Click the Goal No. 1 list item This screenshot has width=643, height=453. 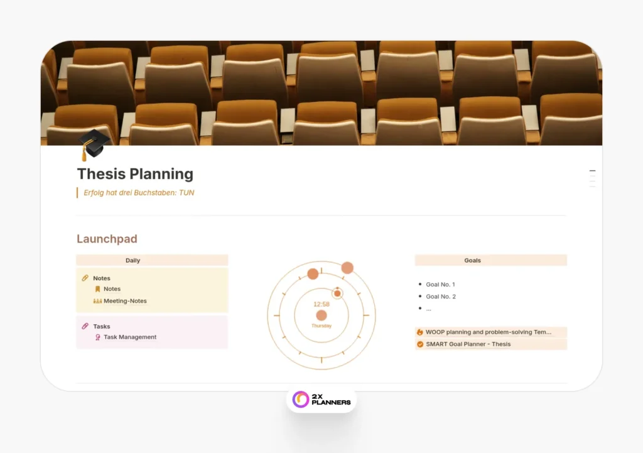point(440,284)
